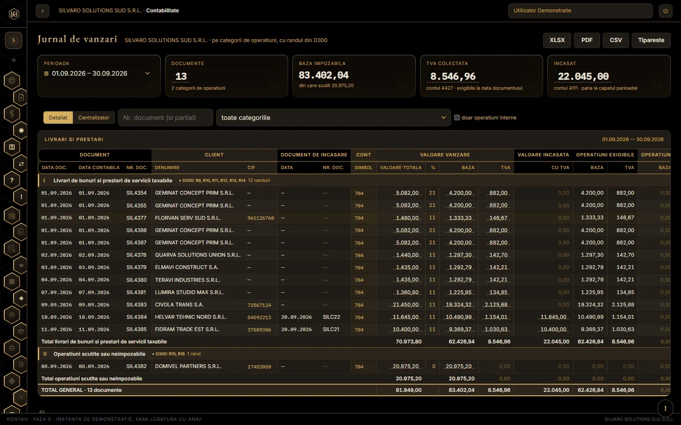Screen dimensions: 681x425
Task: Click the DENUMIRE column header
Action: point(167,168)
